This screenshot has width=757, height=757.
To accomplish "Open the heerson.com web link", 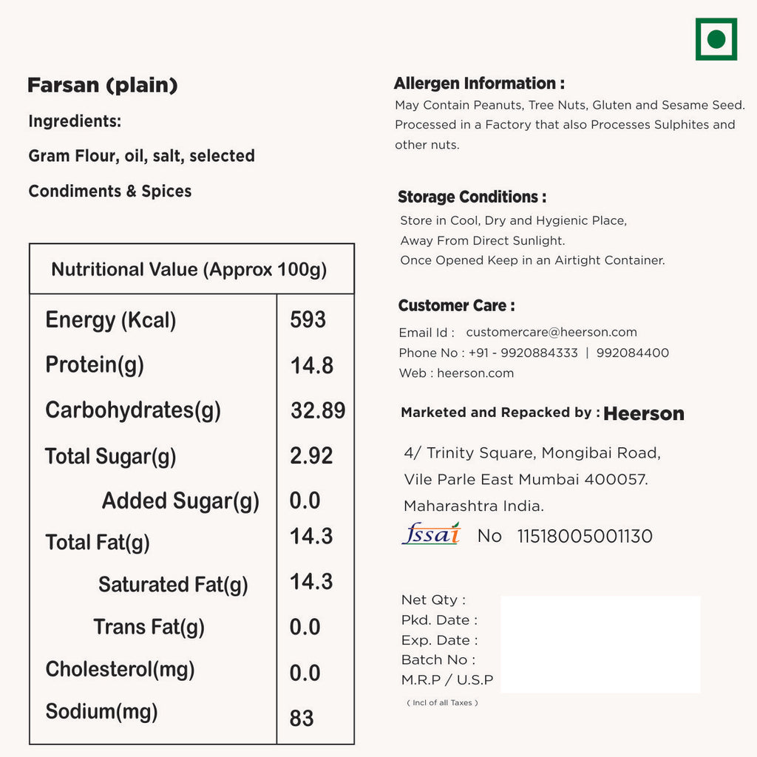I will (475, 373).
